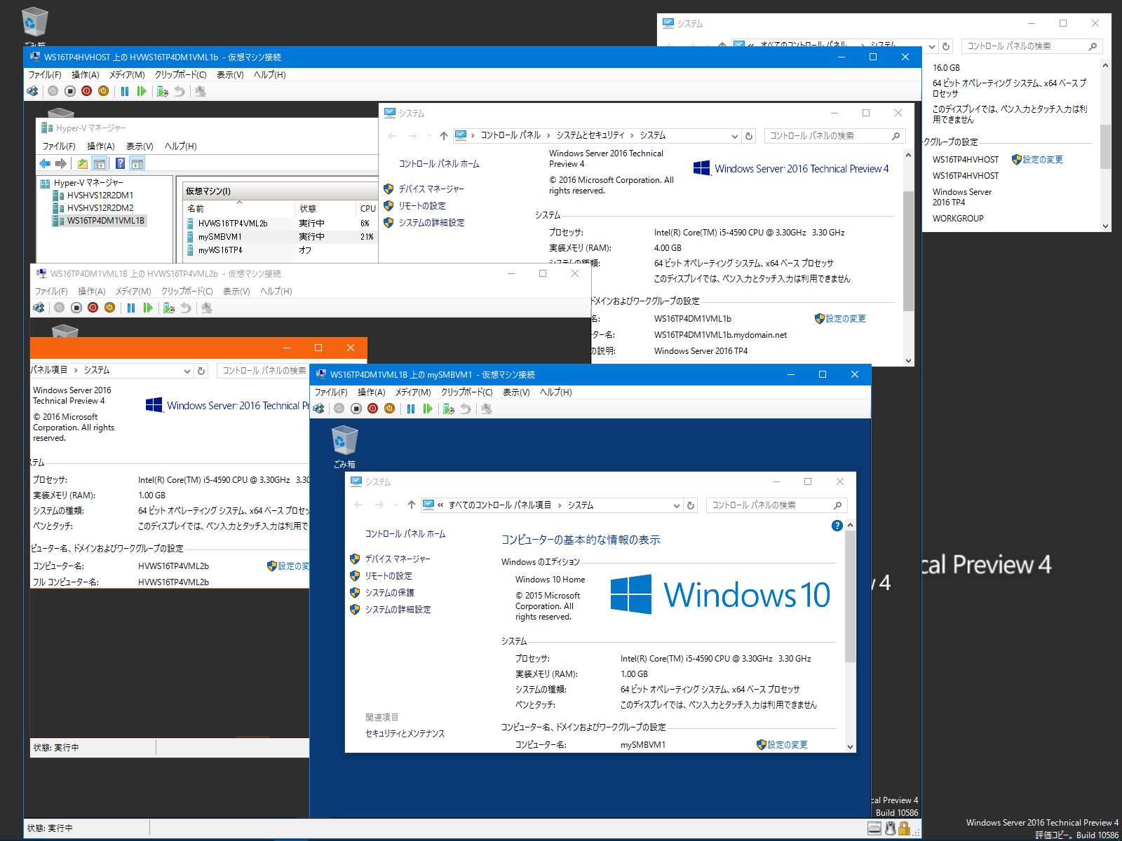Click セキュリティとメンテナンス link
1122x841 pixels.
(x=405, y=734)
